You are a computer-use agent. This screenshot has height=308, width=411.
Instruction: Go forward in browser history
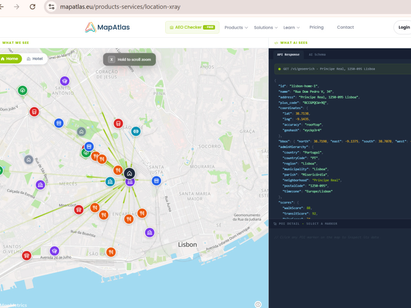[x=16, y=7]
